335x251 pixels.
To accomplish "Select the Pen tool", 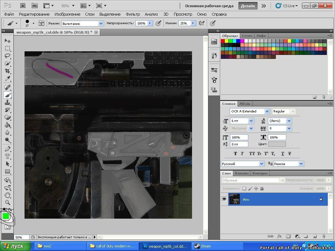I will pyautogui.click(x=8, y=149).
